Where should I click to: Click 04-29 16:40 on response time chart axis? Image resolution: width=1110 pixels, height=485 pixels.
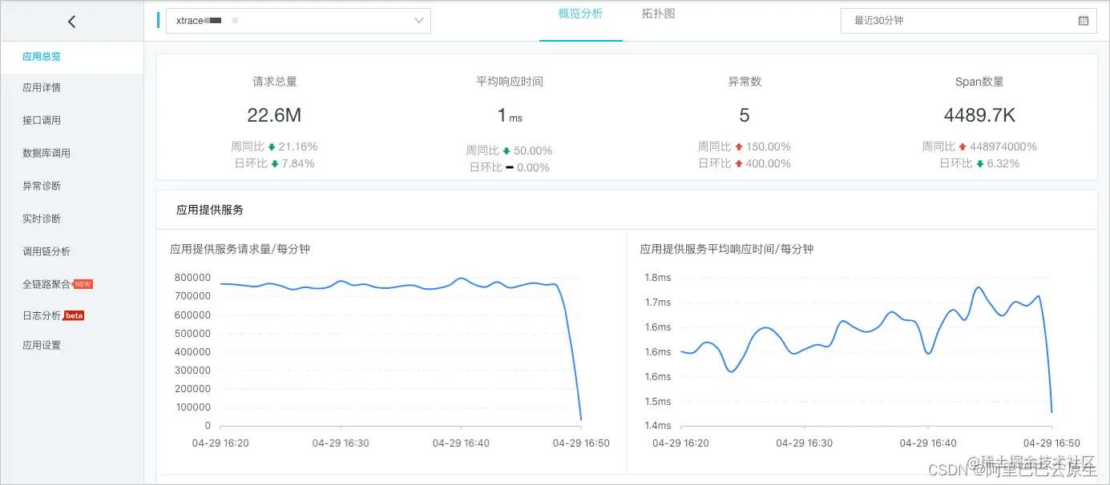[927, 443]
